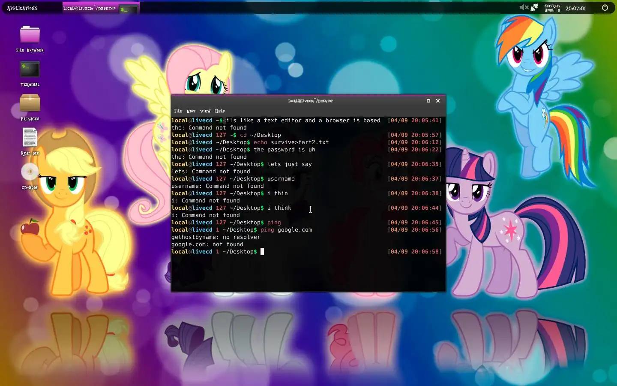Open the File Browser desktop icon
The image size is (617, 386).
(30, 39)
